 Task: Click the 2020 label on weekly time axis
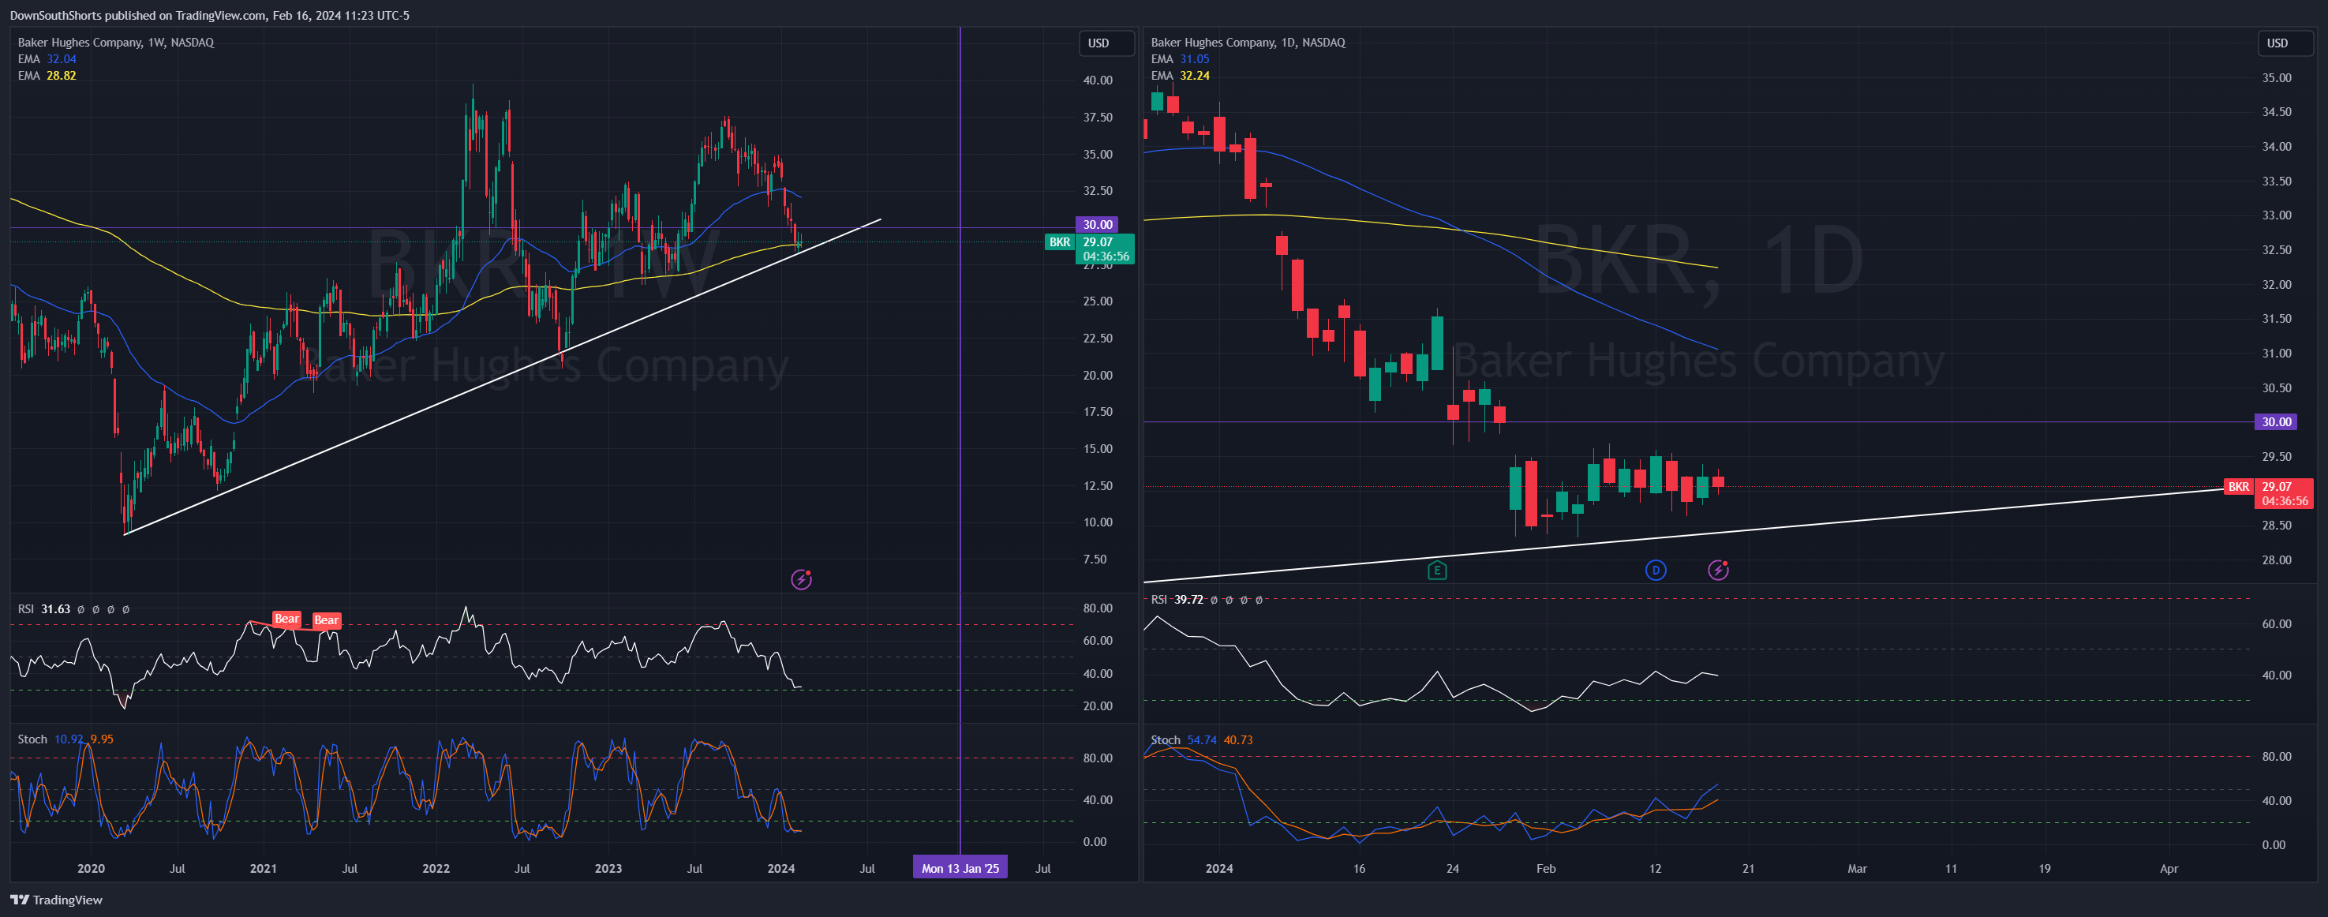tap(92, 868)
